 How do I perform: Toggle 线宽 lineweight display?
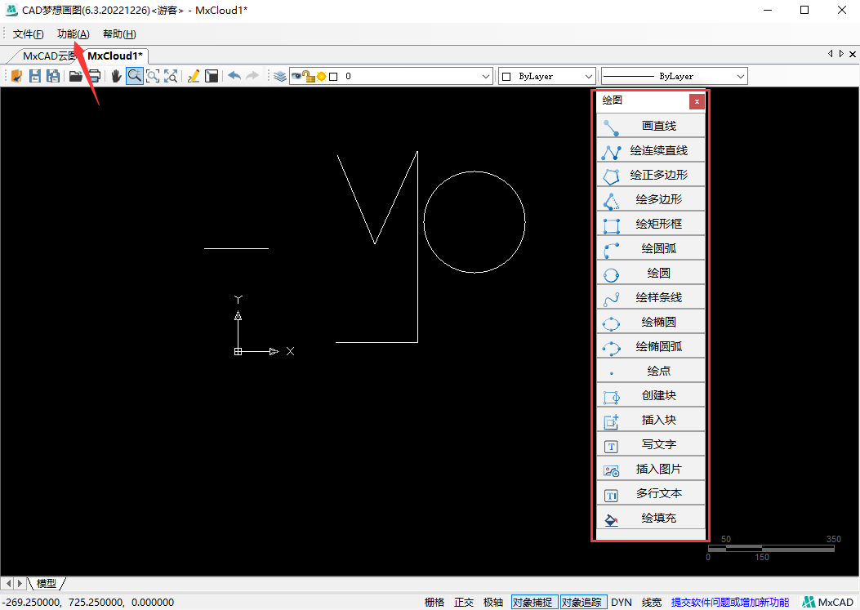click(652, 603)
